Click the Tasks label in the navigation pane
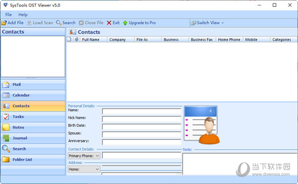Image resolution: width=298 pixels, height=184 pixels. (x=18, y=117)
